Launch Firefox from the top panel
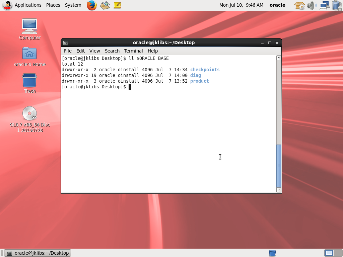 coord(91,5)
